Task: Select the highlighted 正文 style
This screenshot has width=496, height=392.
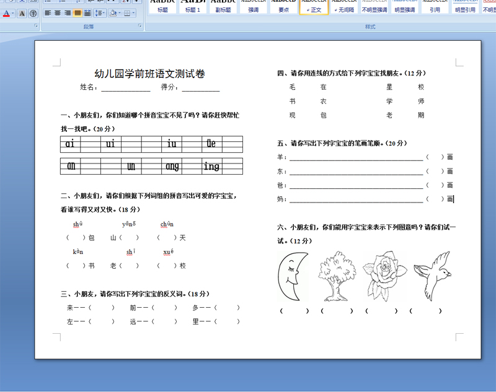Action: [x=314, y=7]
